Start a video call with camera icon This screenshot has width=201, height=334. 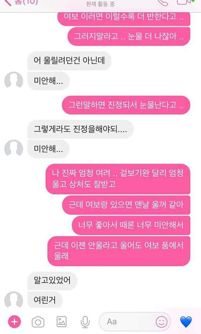pyautogui.click(x=184, y=2)
